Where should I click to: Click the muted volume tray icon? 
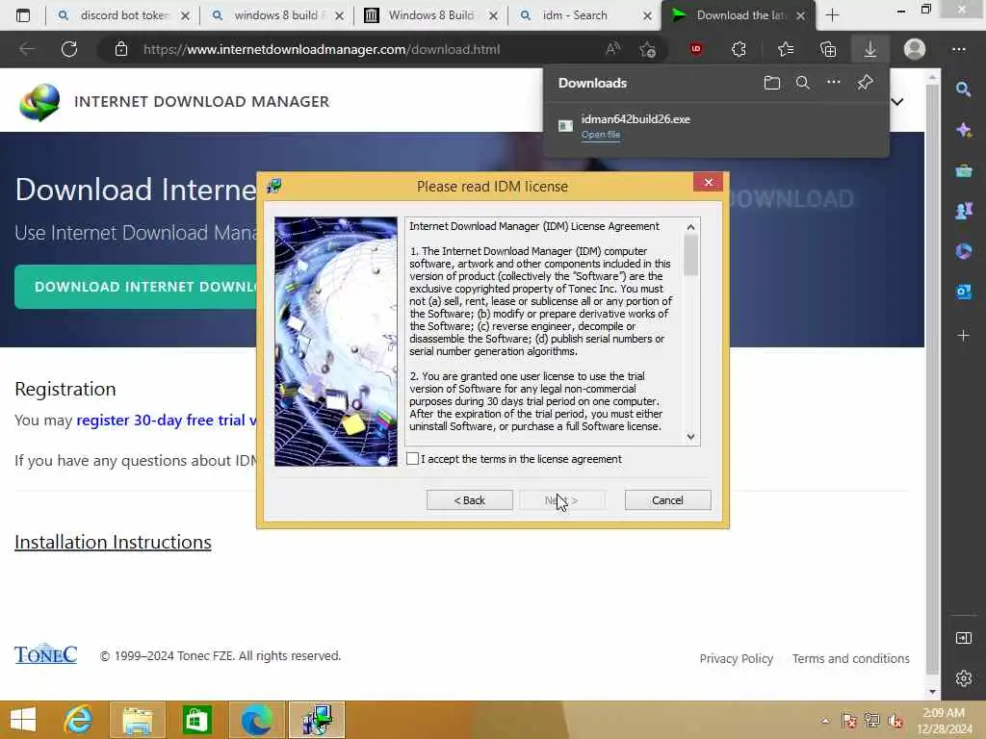[895, 721]
